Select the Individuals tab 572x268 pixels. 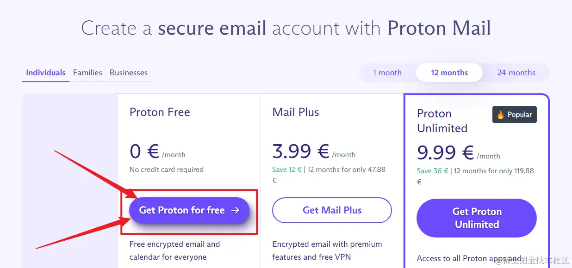point(45,73)
